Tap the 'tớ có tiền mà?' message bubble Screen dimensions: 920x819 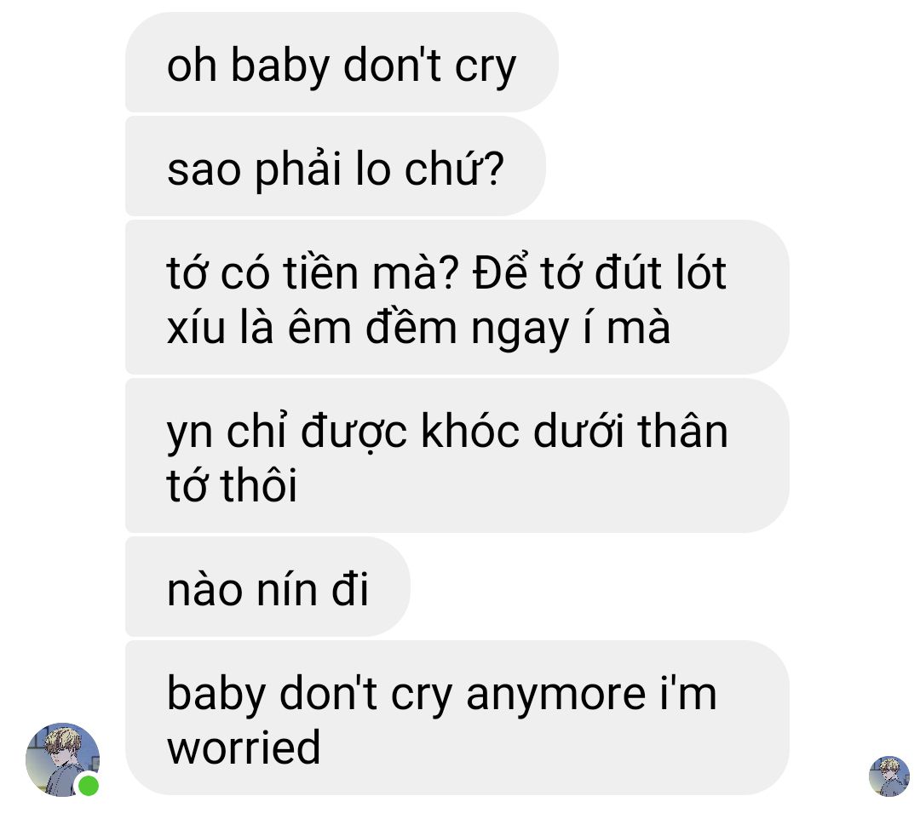[457, 297]
